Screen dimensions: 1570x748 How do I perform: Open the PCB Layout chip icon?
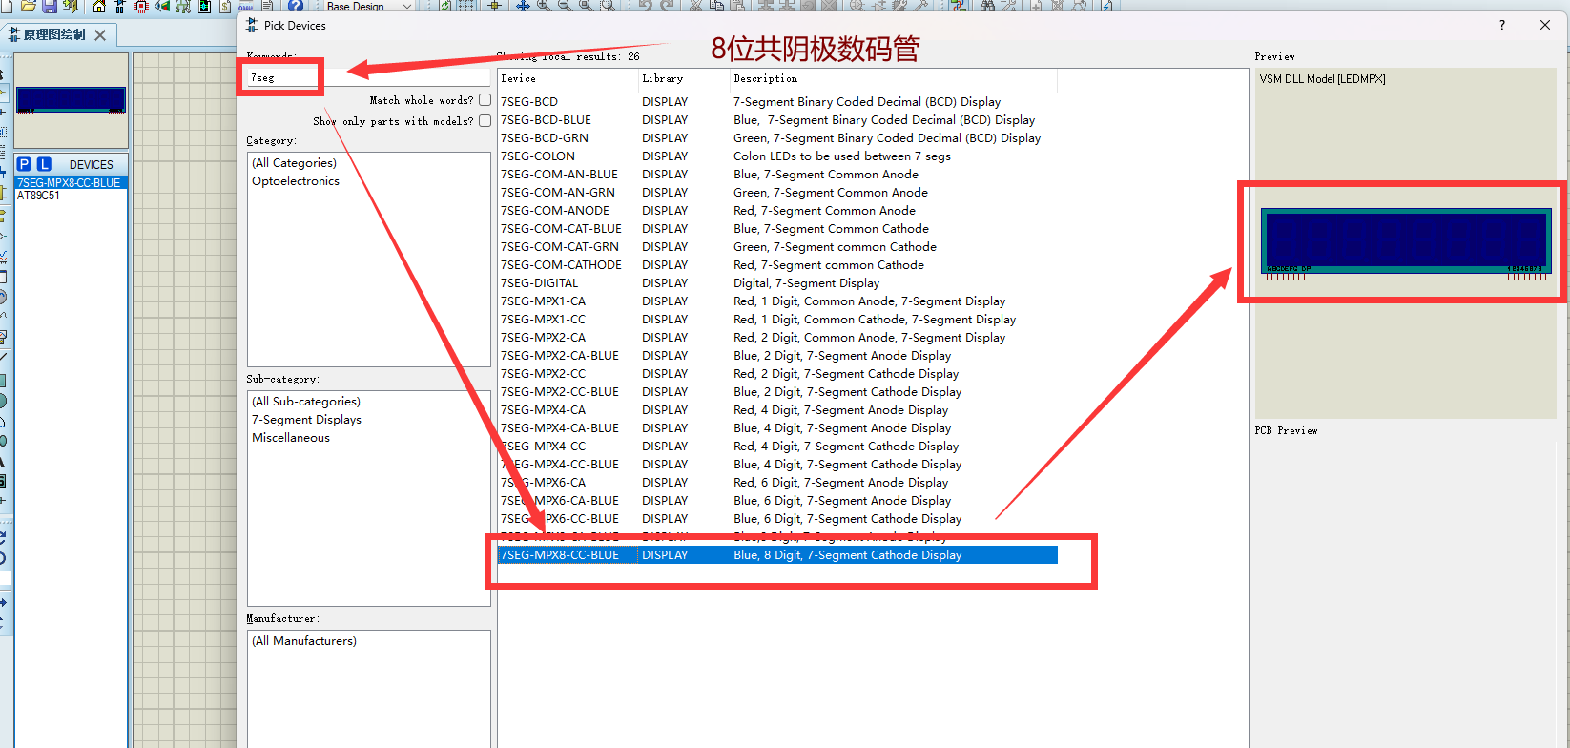click(141, 6)
